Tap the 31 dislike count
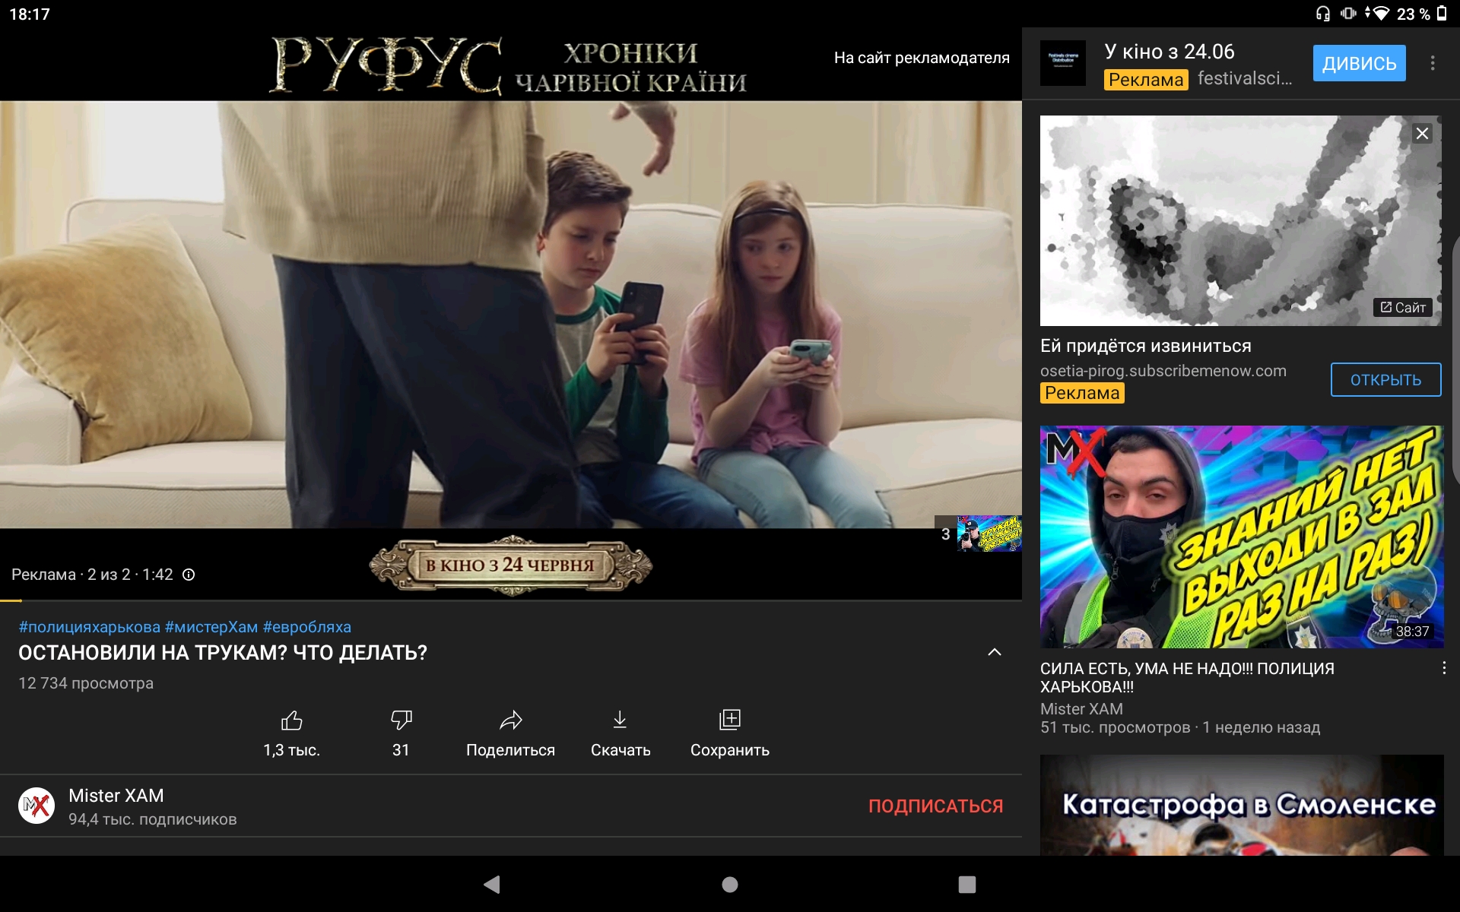This screenshot has width=1460, height=912. coord(401,750)
